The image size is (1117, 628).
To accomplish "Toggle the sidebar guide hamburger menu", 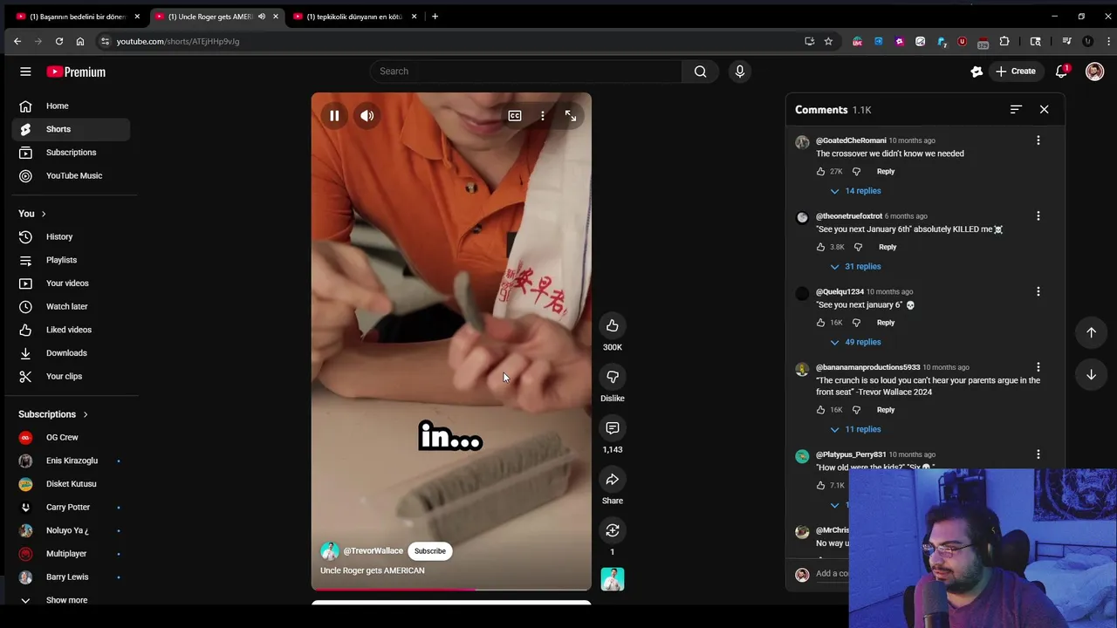I will [25, 72].
